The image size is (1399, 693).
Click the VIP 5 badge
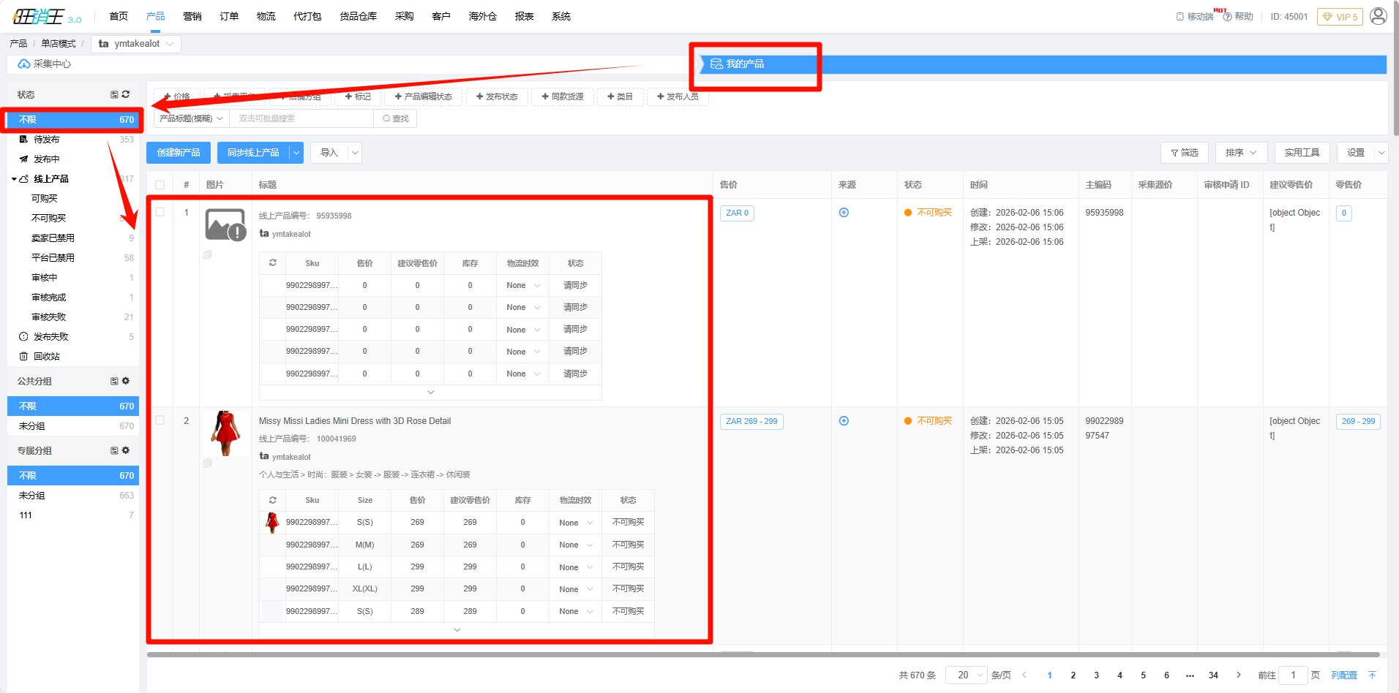click(x=1339, y=17)
